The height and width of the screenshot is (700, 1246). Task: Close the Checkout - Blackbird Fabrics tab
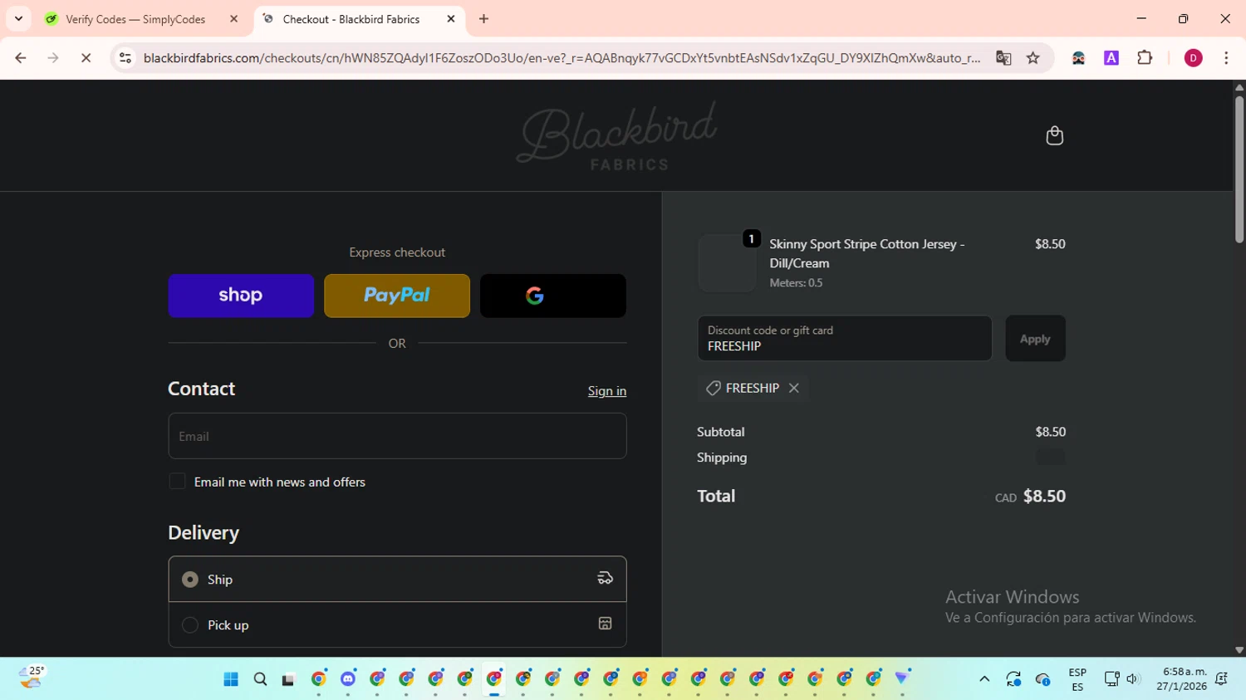pyautogui.click(x=451, y=18)
